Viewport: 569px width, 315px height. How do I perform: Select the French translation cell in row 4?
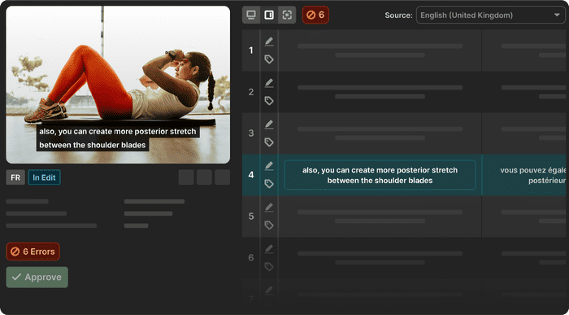click(x=524, y=175)
